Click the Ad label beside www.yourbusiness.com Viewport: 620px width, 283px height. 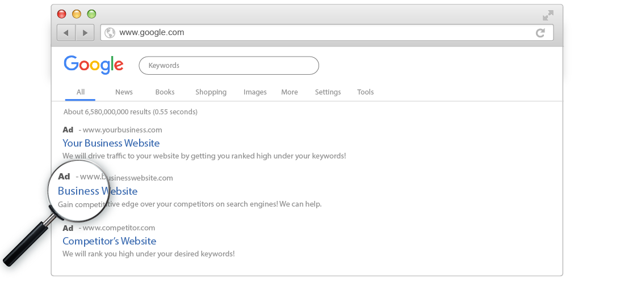pyautogui.click(x=68, y=130)
